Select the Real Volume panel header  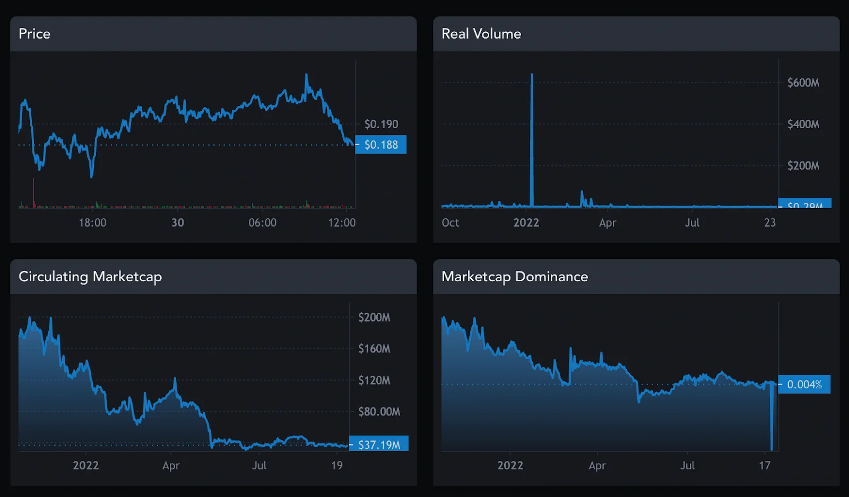481,34
